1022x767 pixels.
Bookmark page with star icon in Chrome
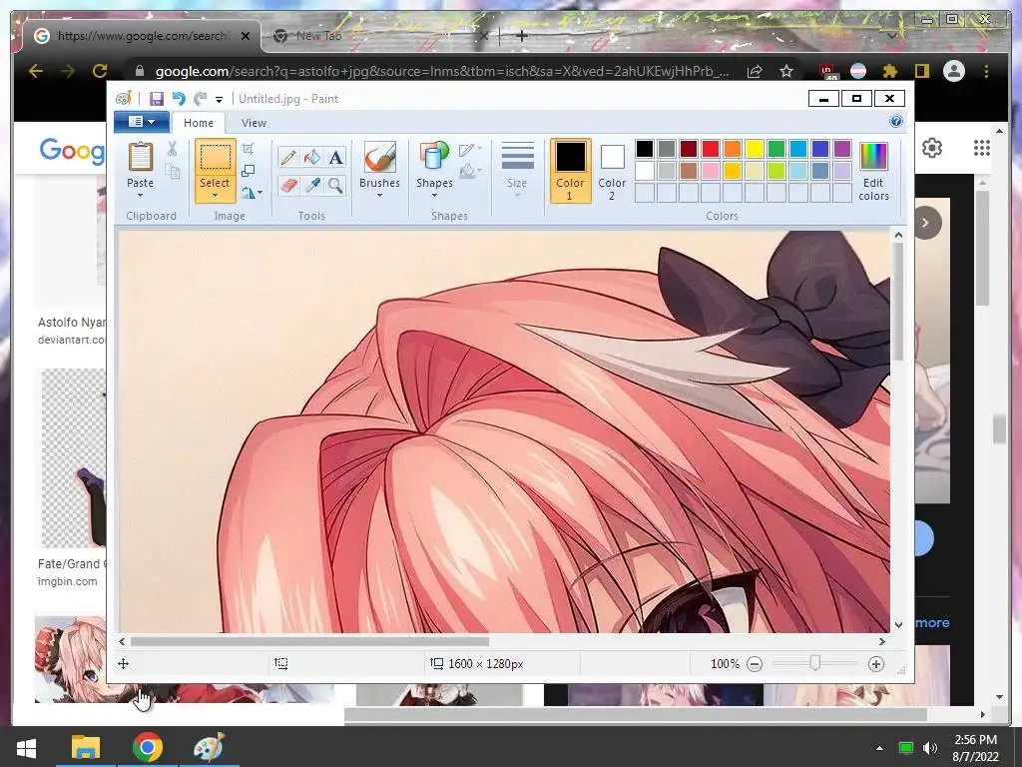click(x=786, y=71)
